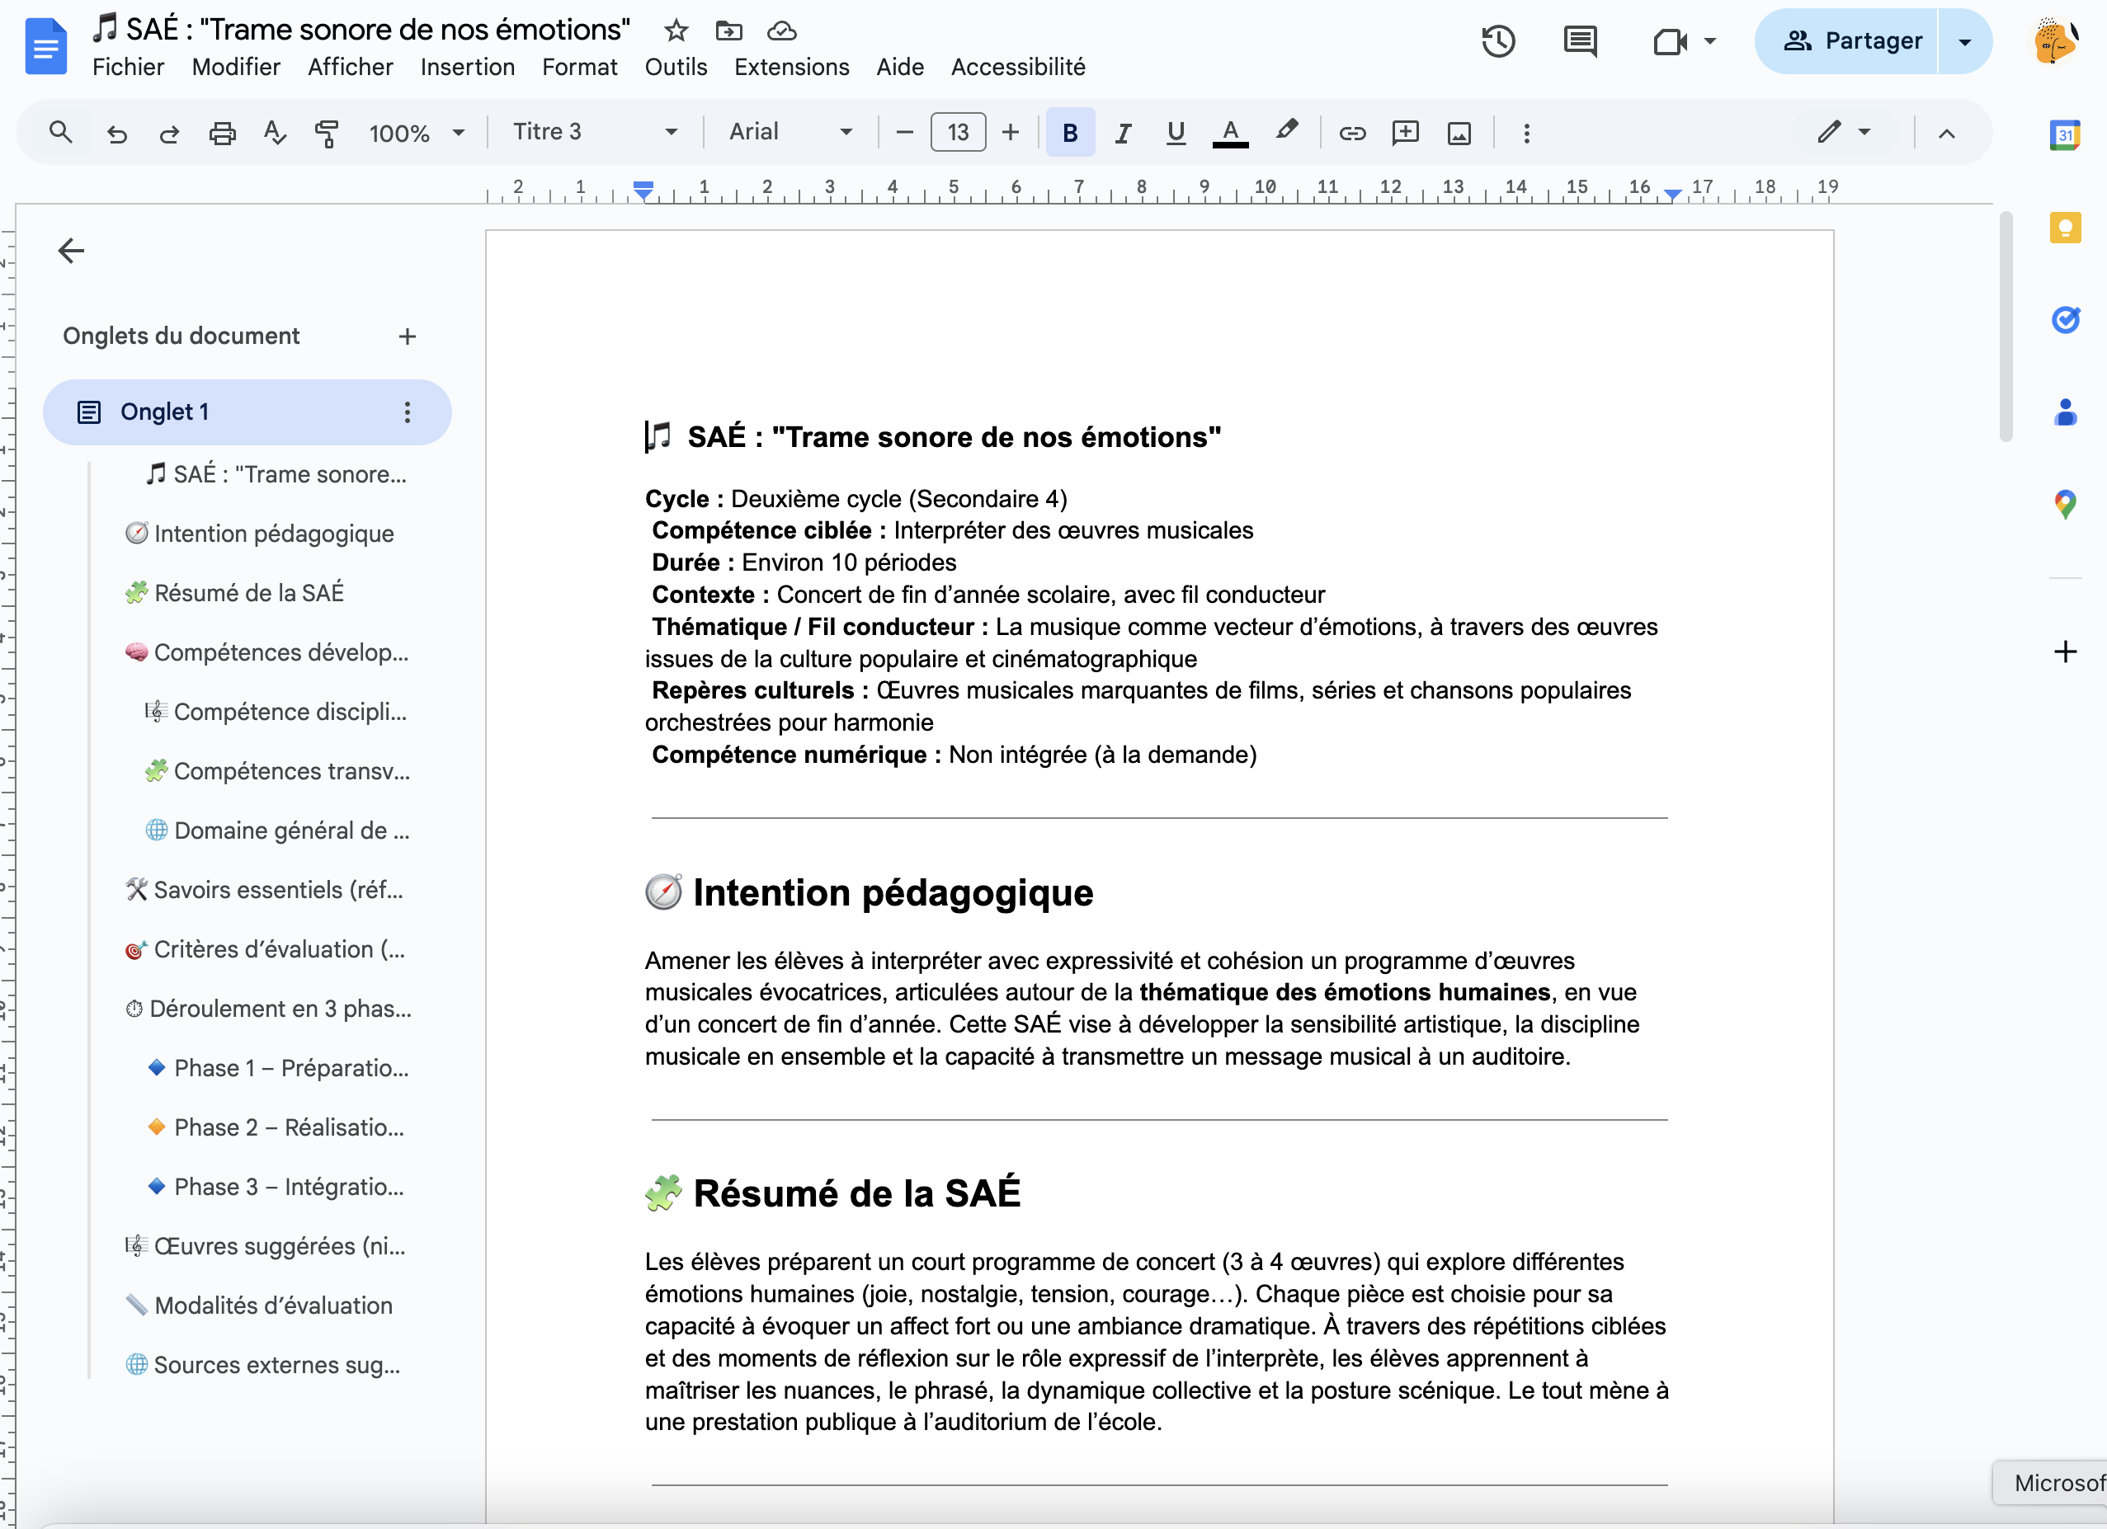The width and height of the screenshot is (2107, 1529).
Task: Open the Accessibilité menu
Action: tap(1018, 67)
